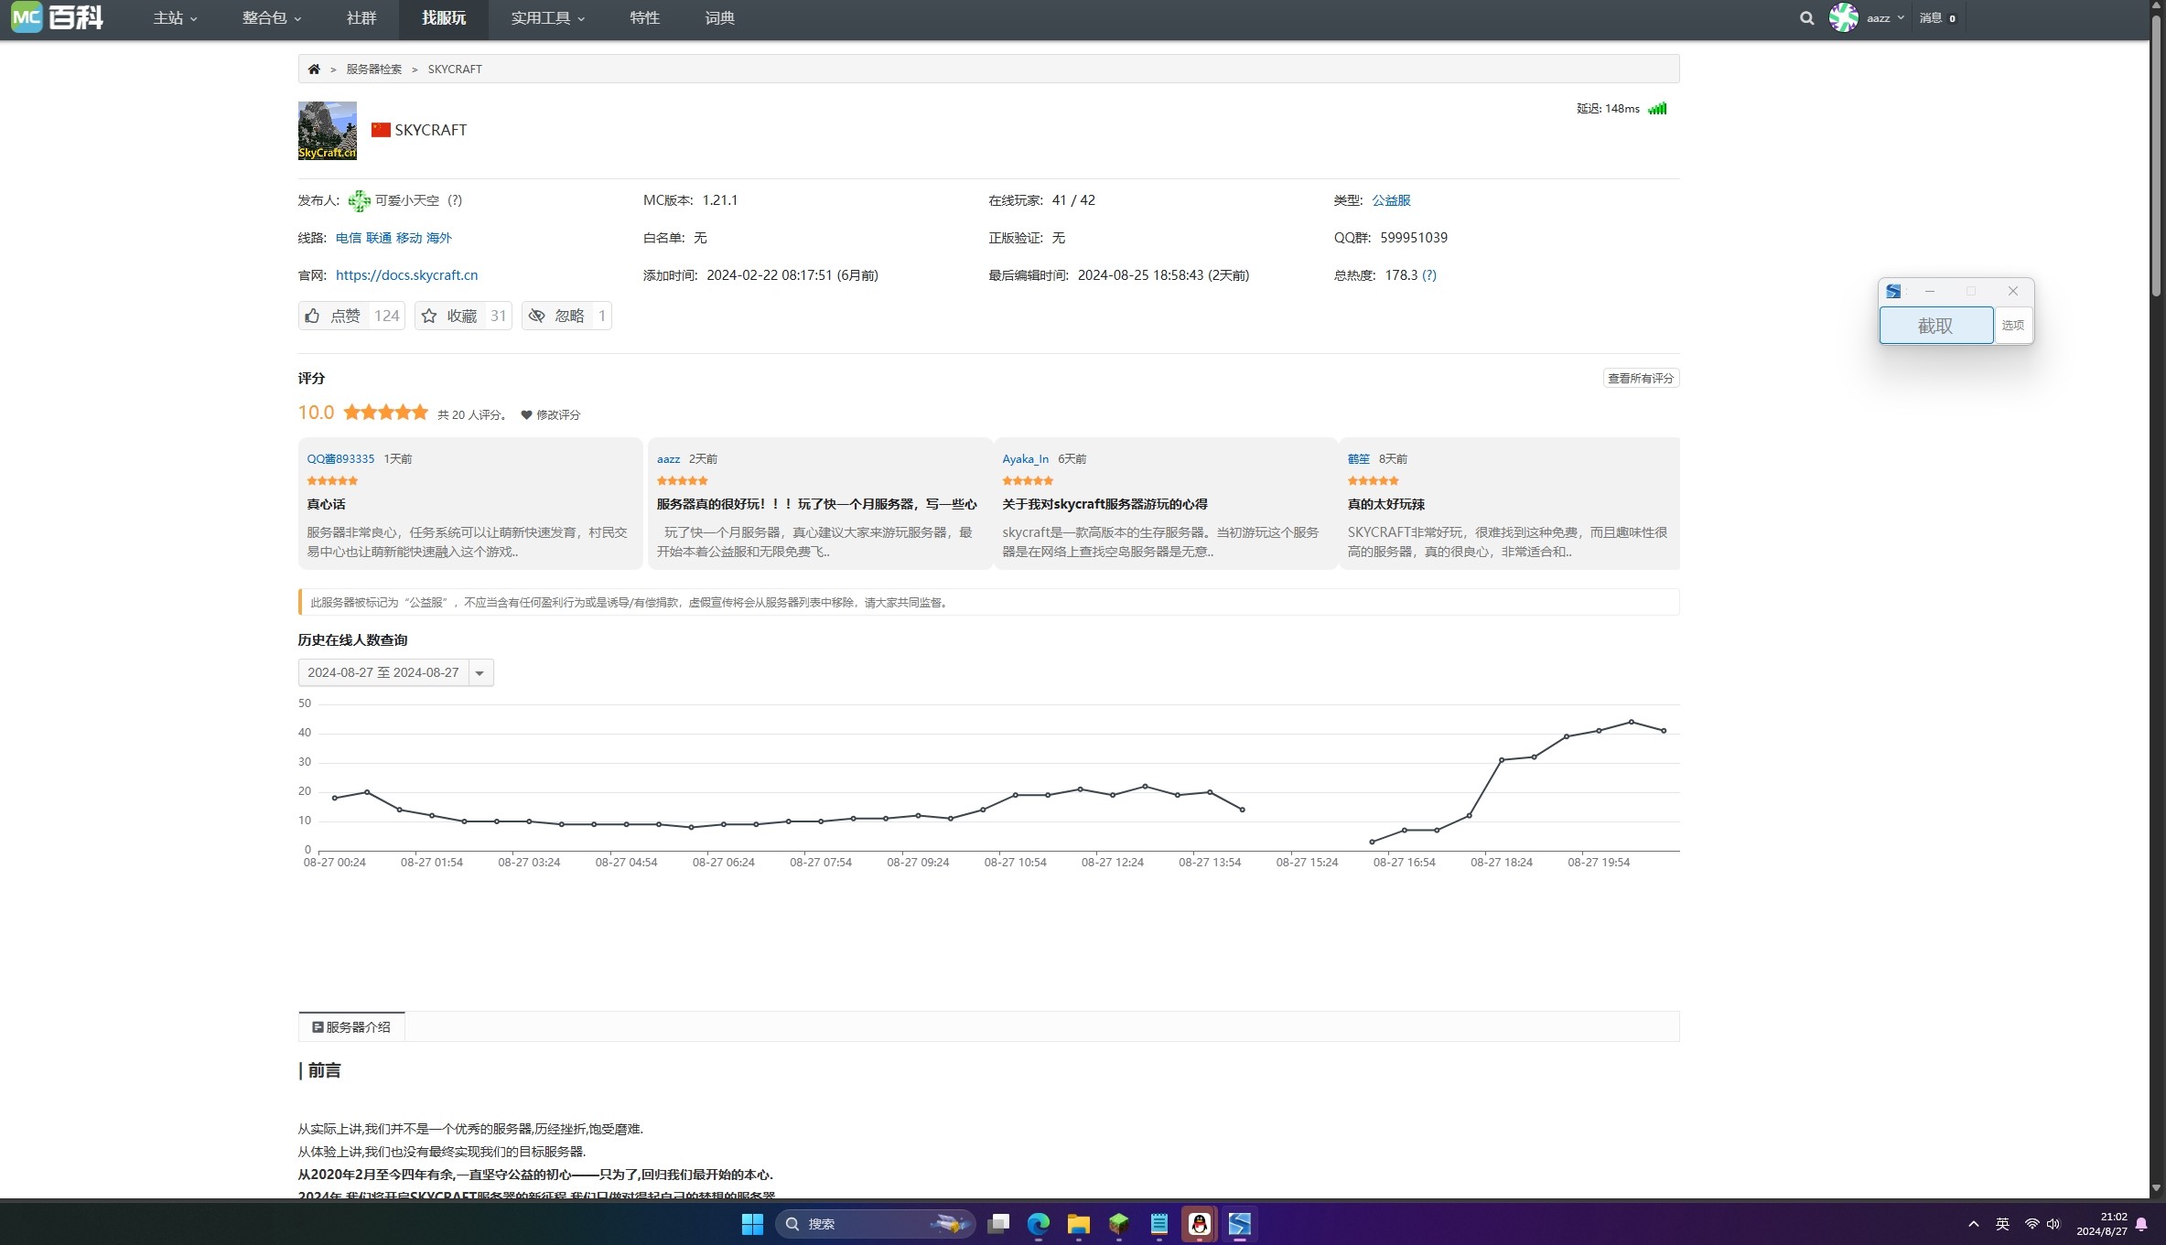Click the publisher 可爱小天空 avatar icon

tap(359, 200)
